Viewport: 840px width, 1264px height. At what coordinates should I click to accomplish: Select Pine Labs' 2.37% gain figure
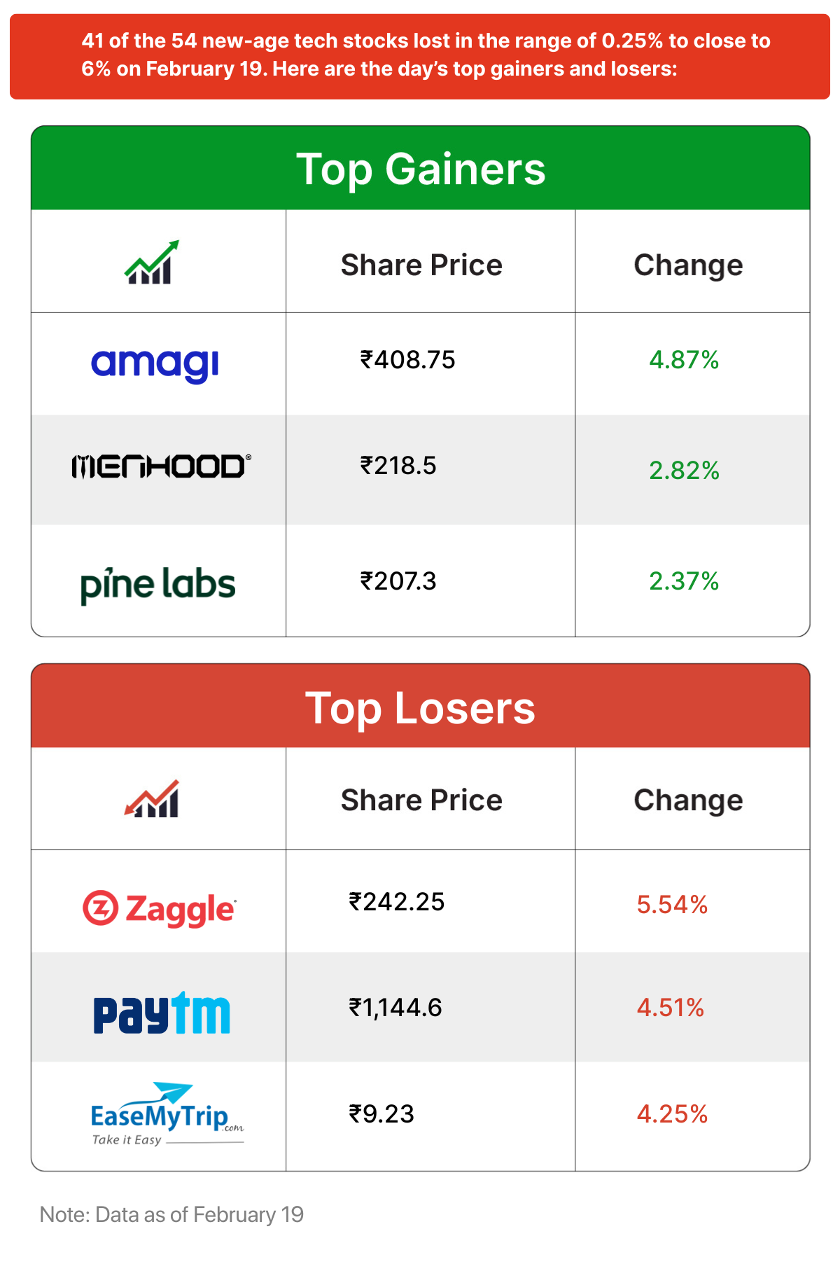pos(684,581)
